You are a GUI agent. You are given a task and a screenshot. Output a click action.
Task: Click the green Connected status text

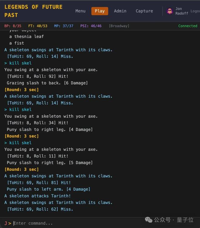188,26
